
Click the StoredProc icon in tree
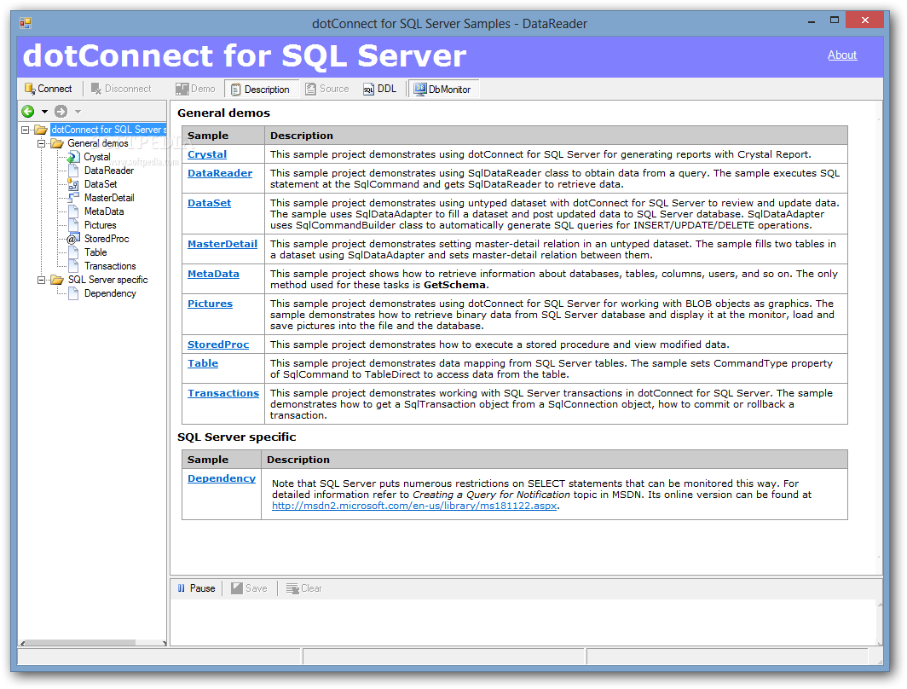(x=73, y=239)
